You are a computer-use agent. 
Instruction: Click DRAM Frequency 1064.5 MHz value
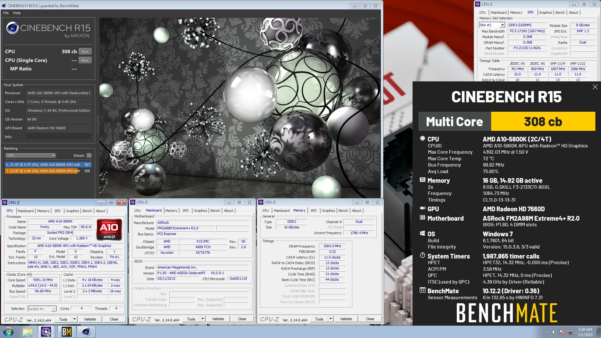(332, 246)
